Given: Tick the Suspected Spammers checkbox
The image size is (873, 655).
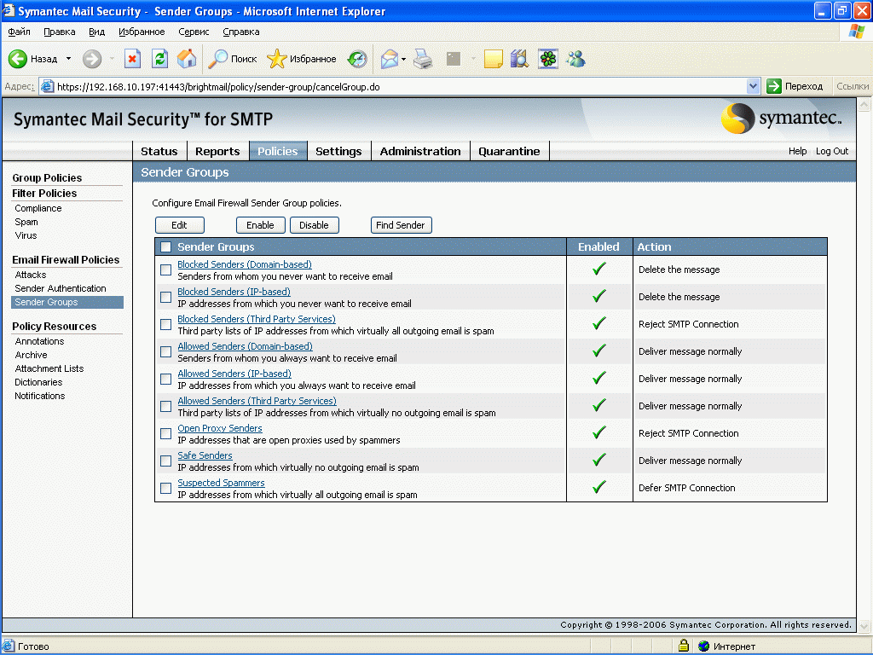Looking at the screenshot, I should pos(166,489).
